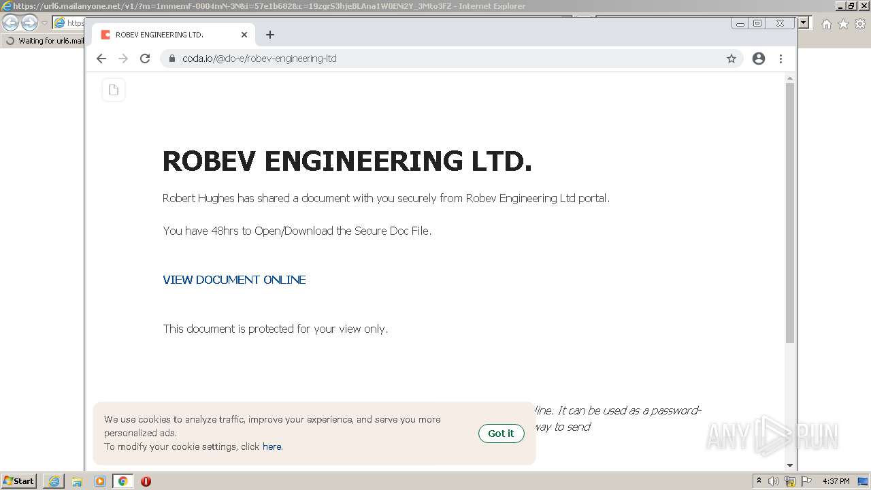Open File Explorer from the taskbar
The width and height of the screenshot is (871, 490).
pyautogui.click(x=77, y=481)
